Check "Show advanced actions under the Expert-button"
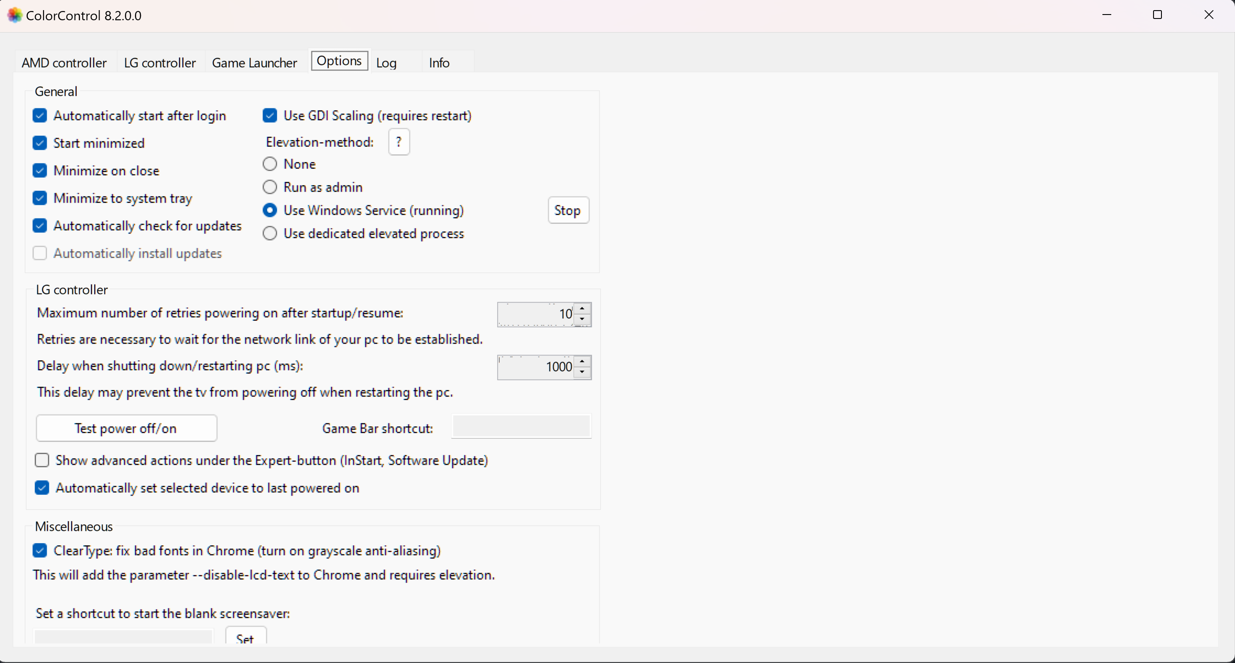Screen dimensions: 1235x663 pyautogui.click(x=41, y=460)
